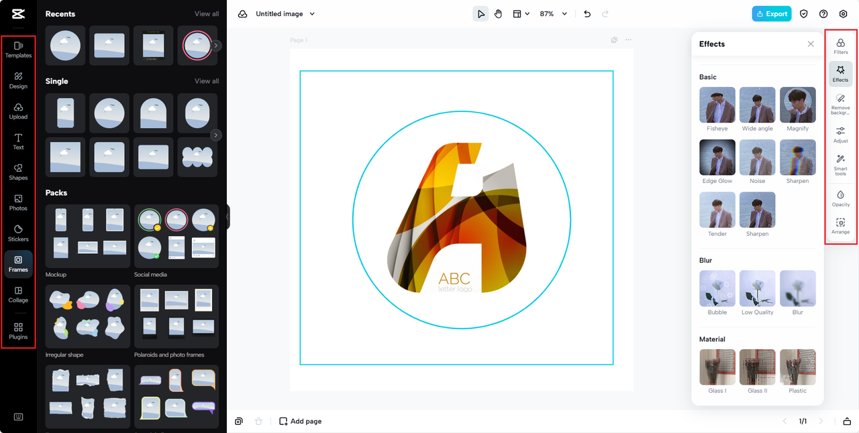Go to next page arrow
The height and width of the screenshot is (433, 859).
click(x=821, y=421)
